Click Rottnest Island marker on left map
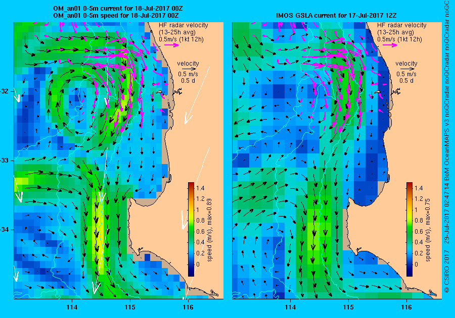The height and width of the screenshot is (318, 455). [159, 92]
